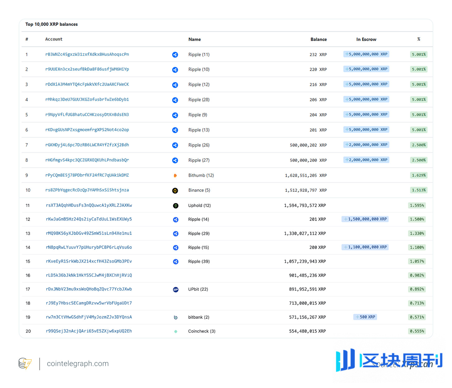
Task: Click the Bithumb logo icon in row 9
Action: (x=175, y=176)
